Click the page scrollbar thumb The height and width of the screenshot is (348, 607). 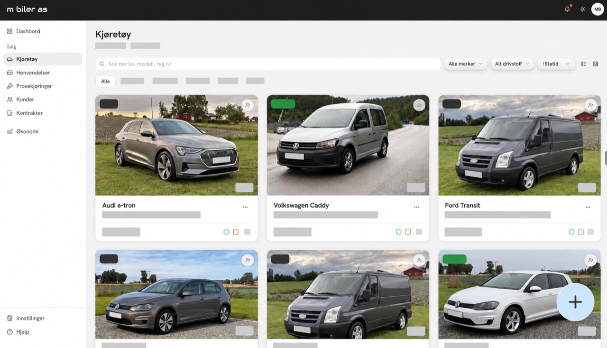tap(606, 158)
